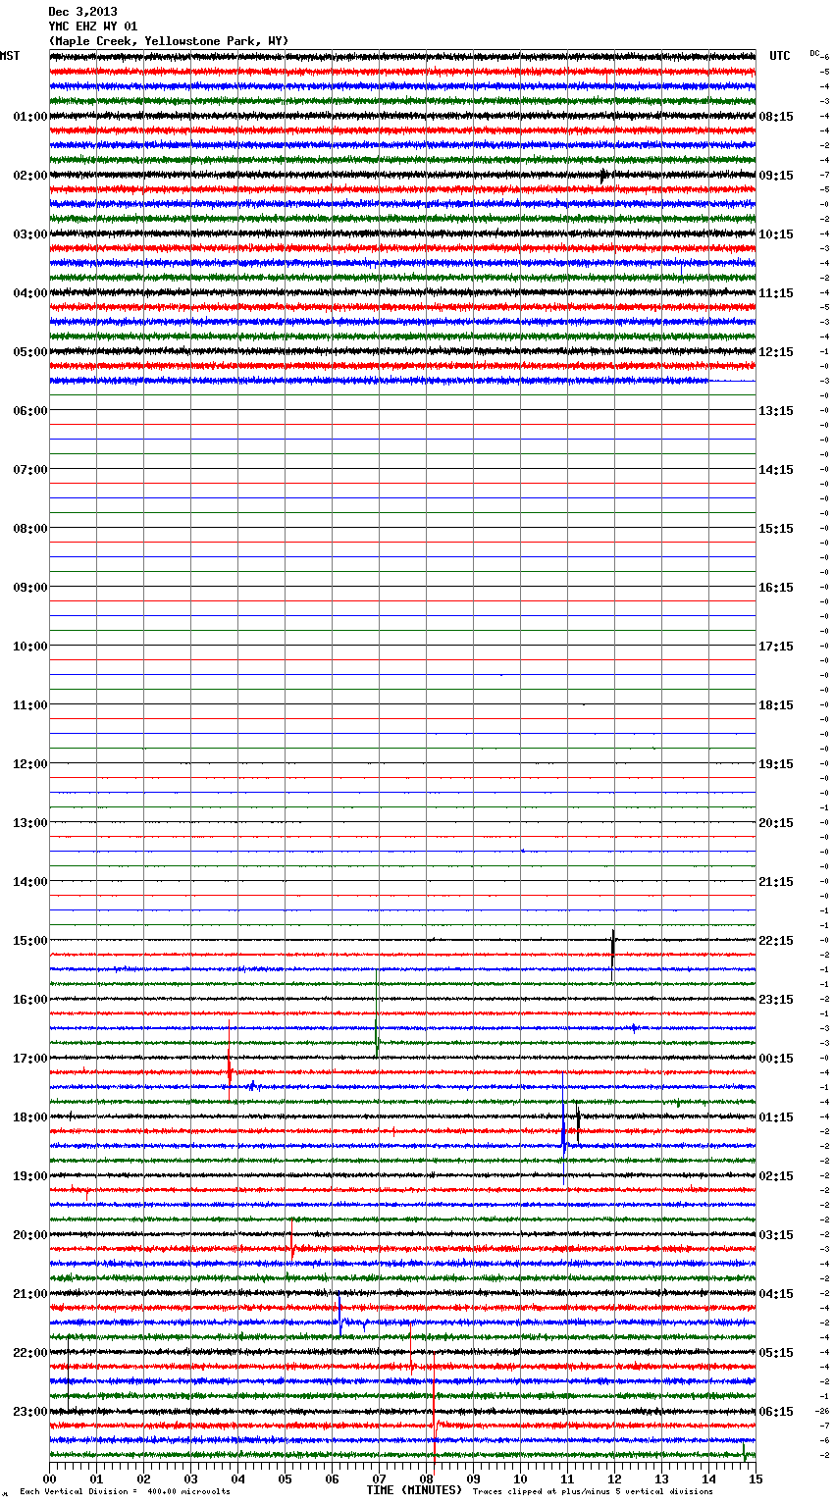This screenshot has width=834, height=1505.
Task: Click the 'Each Vertical Division' scale note
Action: (x=125, y=1491)
